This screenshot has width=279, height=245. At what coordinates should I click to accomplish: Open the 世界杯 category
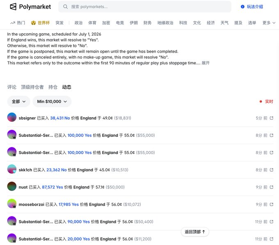pyautogui.click(x=41, y=23)
